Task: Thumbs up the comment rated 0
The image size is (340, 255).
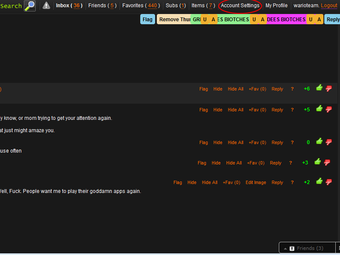Action: pos(319,142)
